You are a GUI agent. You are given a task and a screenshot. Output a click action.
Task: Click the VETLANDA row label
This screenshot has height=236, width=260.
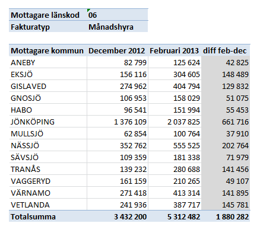30,205
